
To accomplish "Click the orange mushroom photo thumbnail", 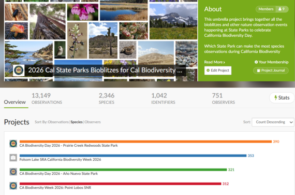I will point(17,31).
